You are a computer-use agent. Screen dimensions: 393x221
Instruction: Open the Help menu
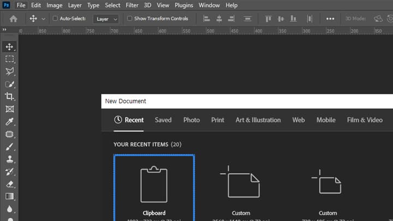[x=231, y=5]
